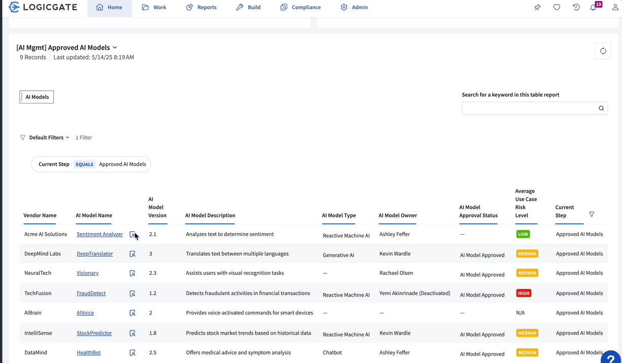Click the Current Step EQUALS filter chip
622x363 pixels.
point(91,164)
